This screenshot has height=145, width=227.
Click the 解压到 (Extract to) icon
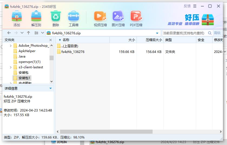(x=36, y=16)
